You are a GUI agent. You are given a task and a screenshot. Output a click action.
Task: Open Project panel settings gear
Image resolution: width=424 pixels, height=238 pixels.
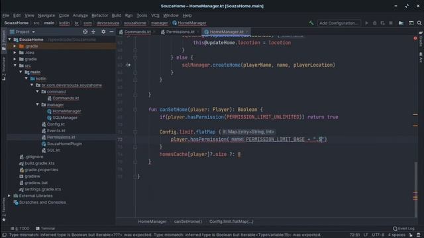tap(103, 32)
